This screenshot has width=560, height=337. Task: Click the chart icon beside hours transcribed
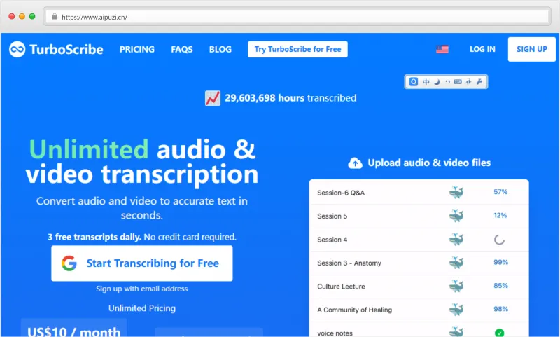(x=213, y=98)
